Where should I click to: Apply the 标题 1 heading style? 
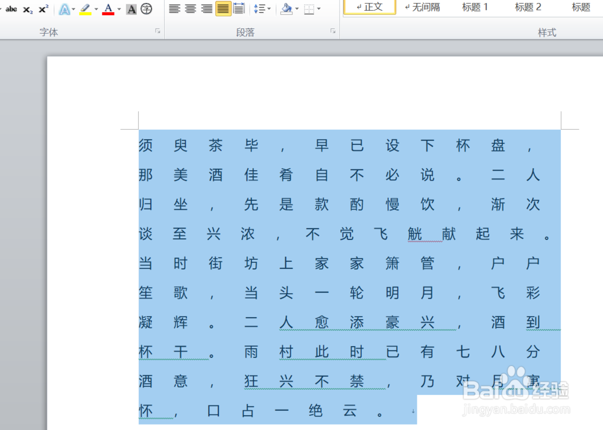[475, 7]
